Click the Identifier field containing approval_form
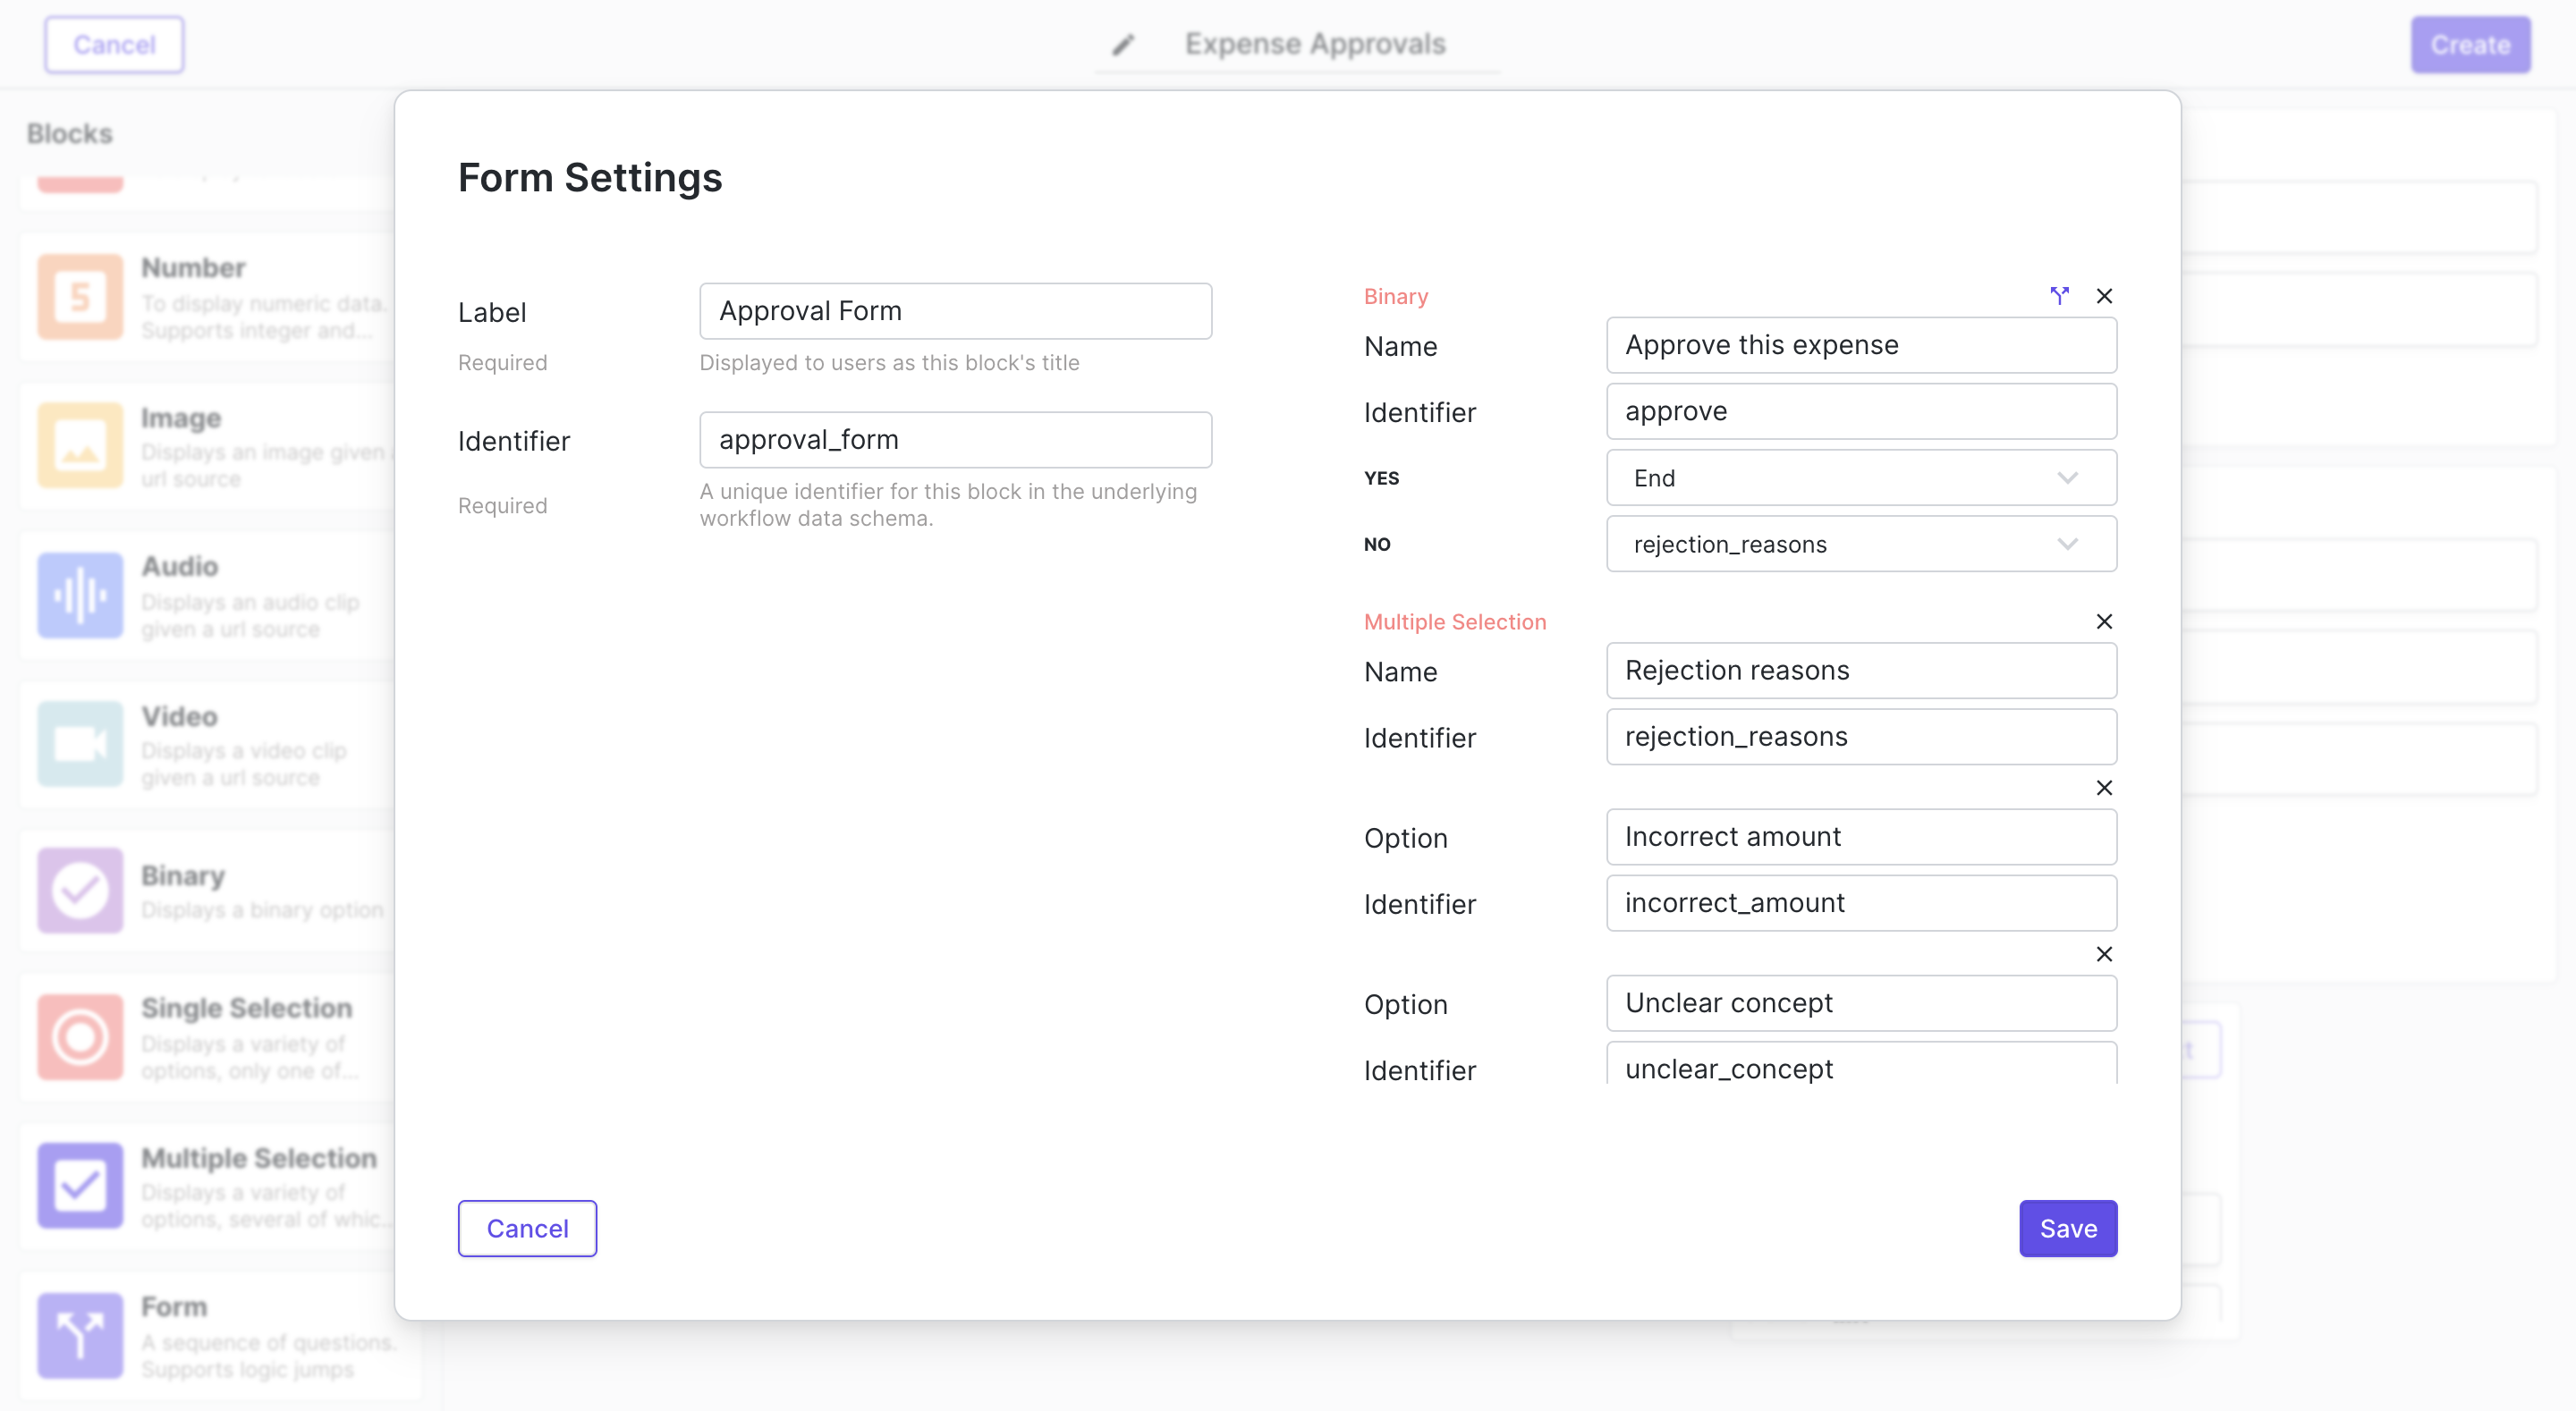Image resolution: width=2576 pixels, height=1411 pixels. tap(955, 440)
